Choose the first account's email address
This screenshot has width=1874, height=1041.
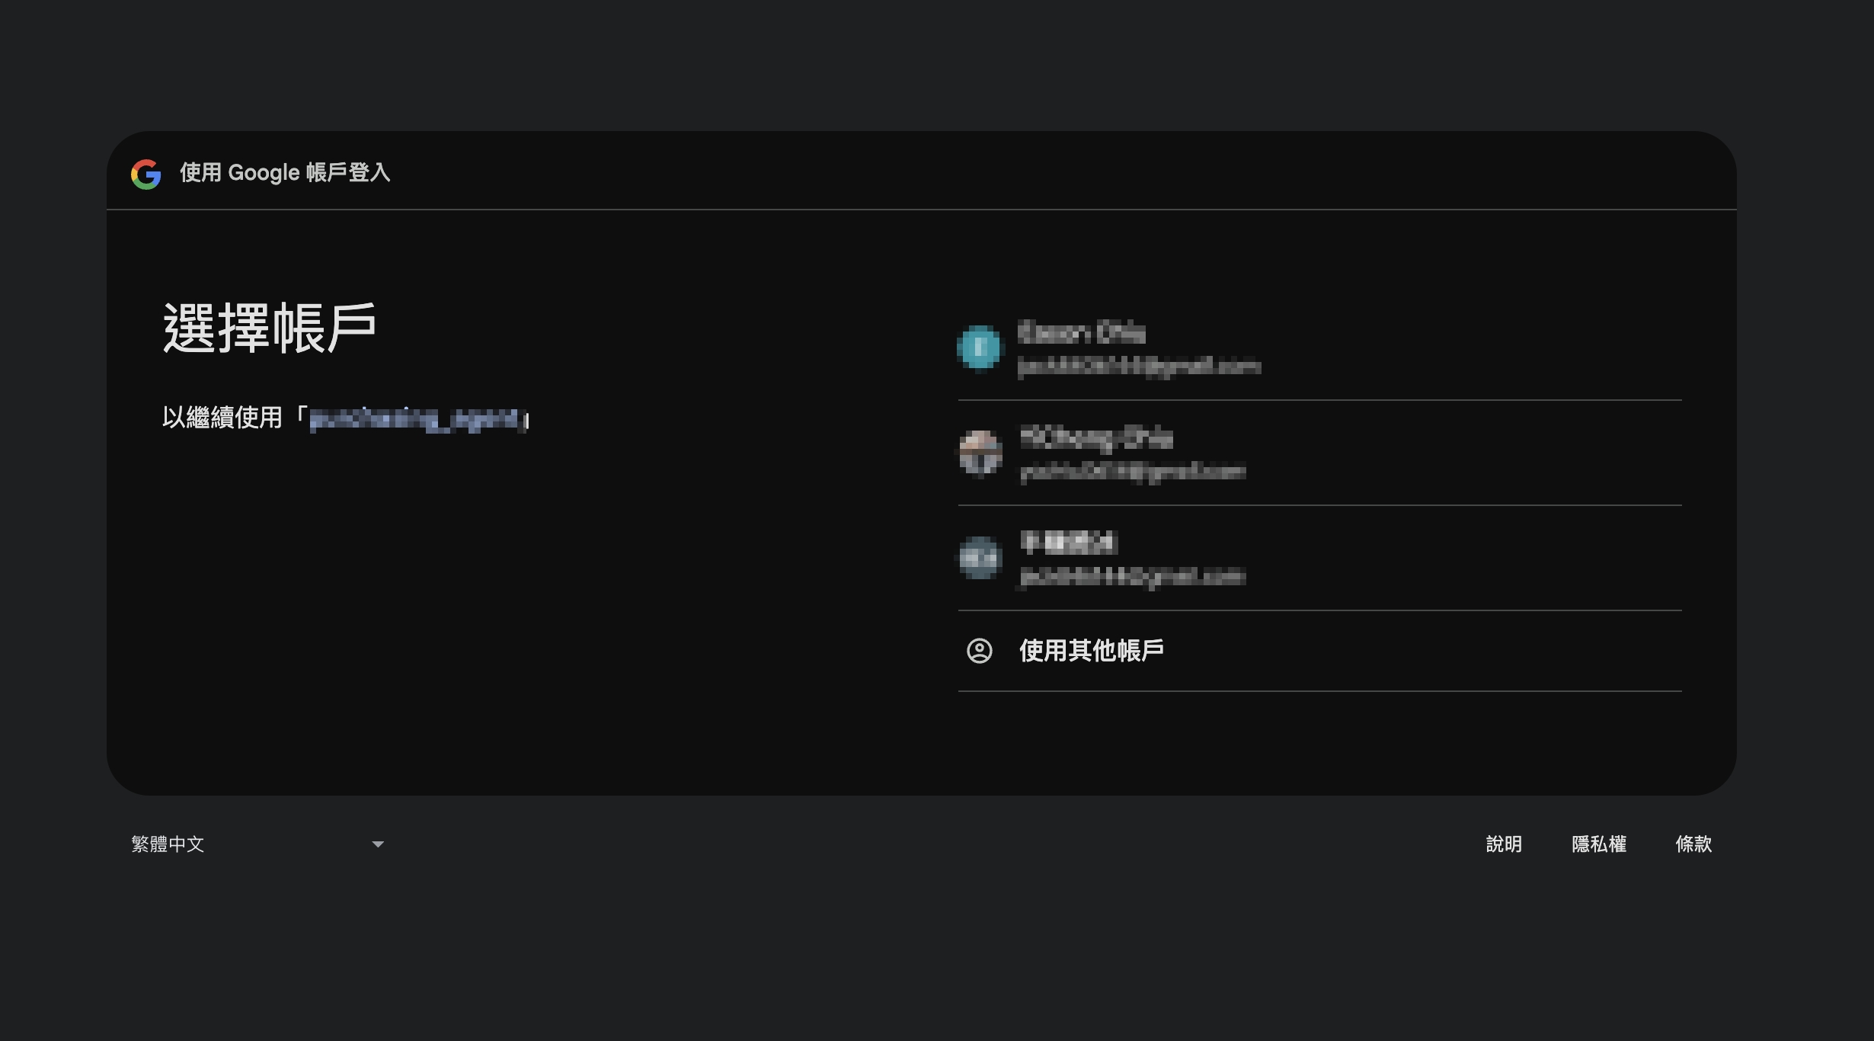pyautogui.click(x=1139, y=367)
